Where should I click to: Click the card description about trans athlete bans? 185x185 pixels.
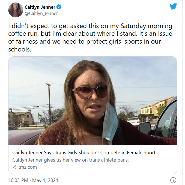click(x=70, y=160)
